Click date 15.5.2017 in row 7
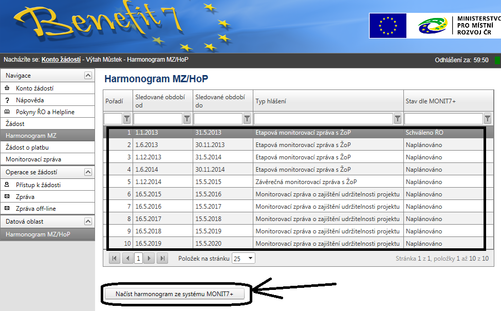The image size is (501, 311). (208, 207)
